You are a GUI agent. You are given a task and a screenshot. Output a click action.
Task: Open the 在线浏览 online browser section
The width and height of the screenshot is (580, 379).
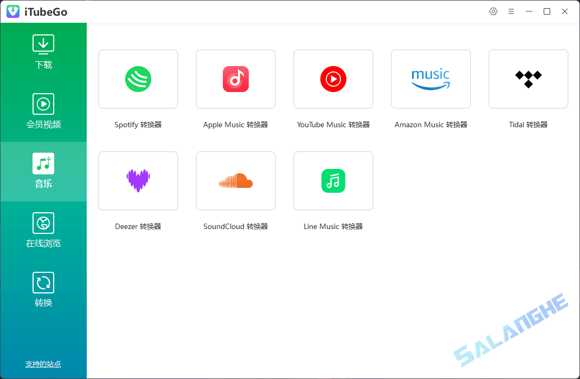coord(43,230)
